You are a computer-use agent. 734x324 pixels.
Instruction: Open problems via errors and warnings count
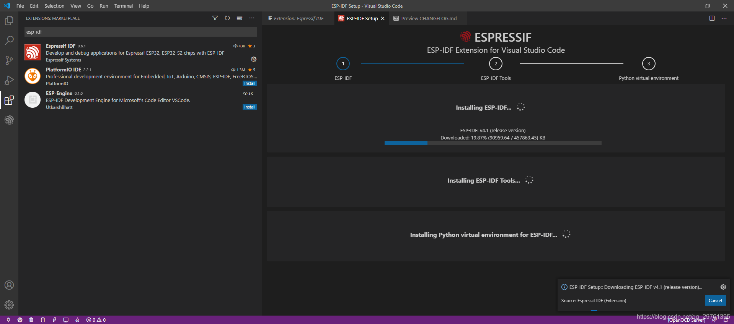[x=96, y=320]
